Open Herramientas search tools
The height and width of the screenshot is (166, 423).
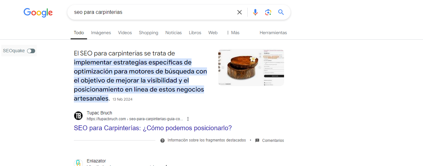(273, 33)
